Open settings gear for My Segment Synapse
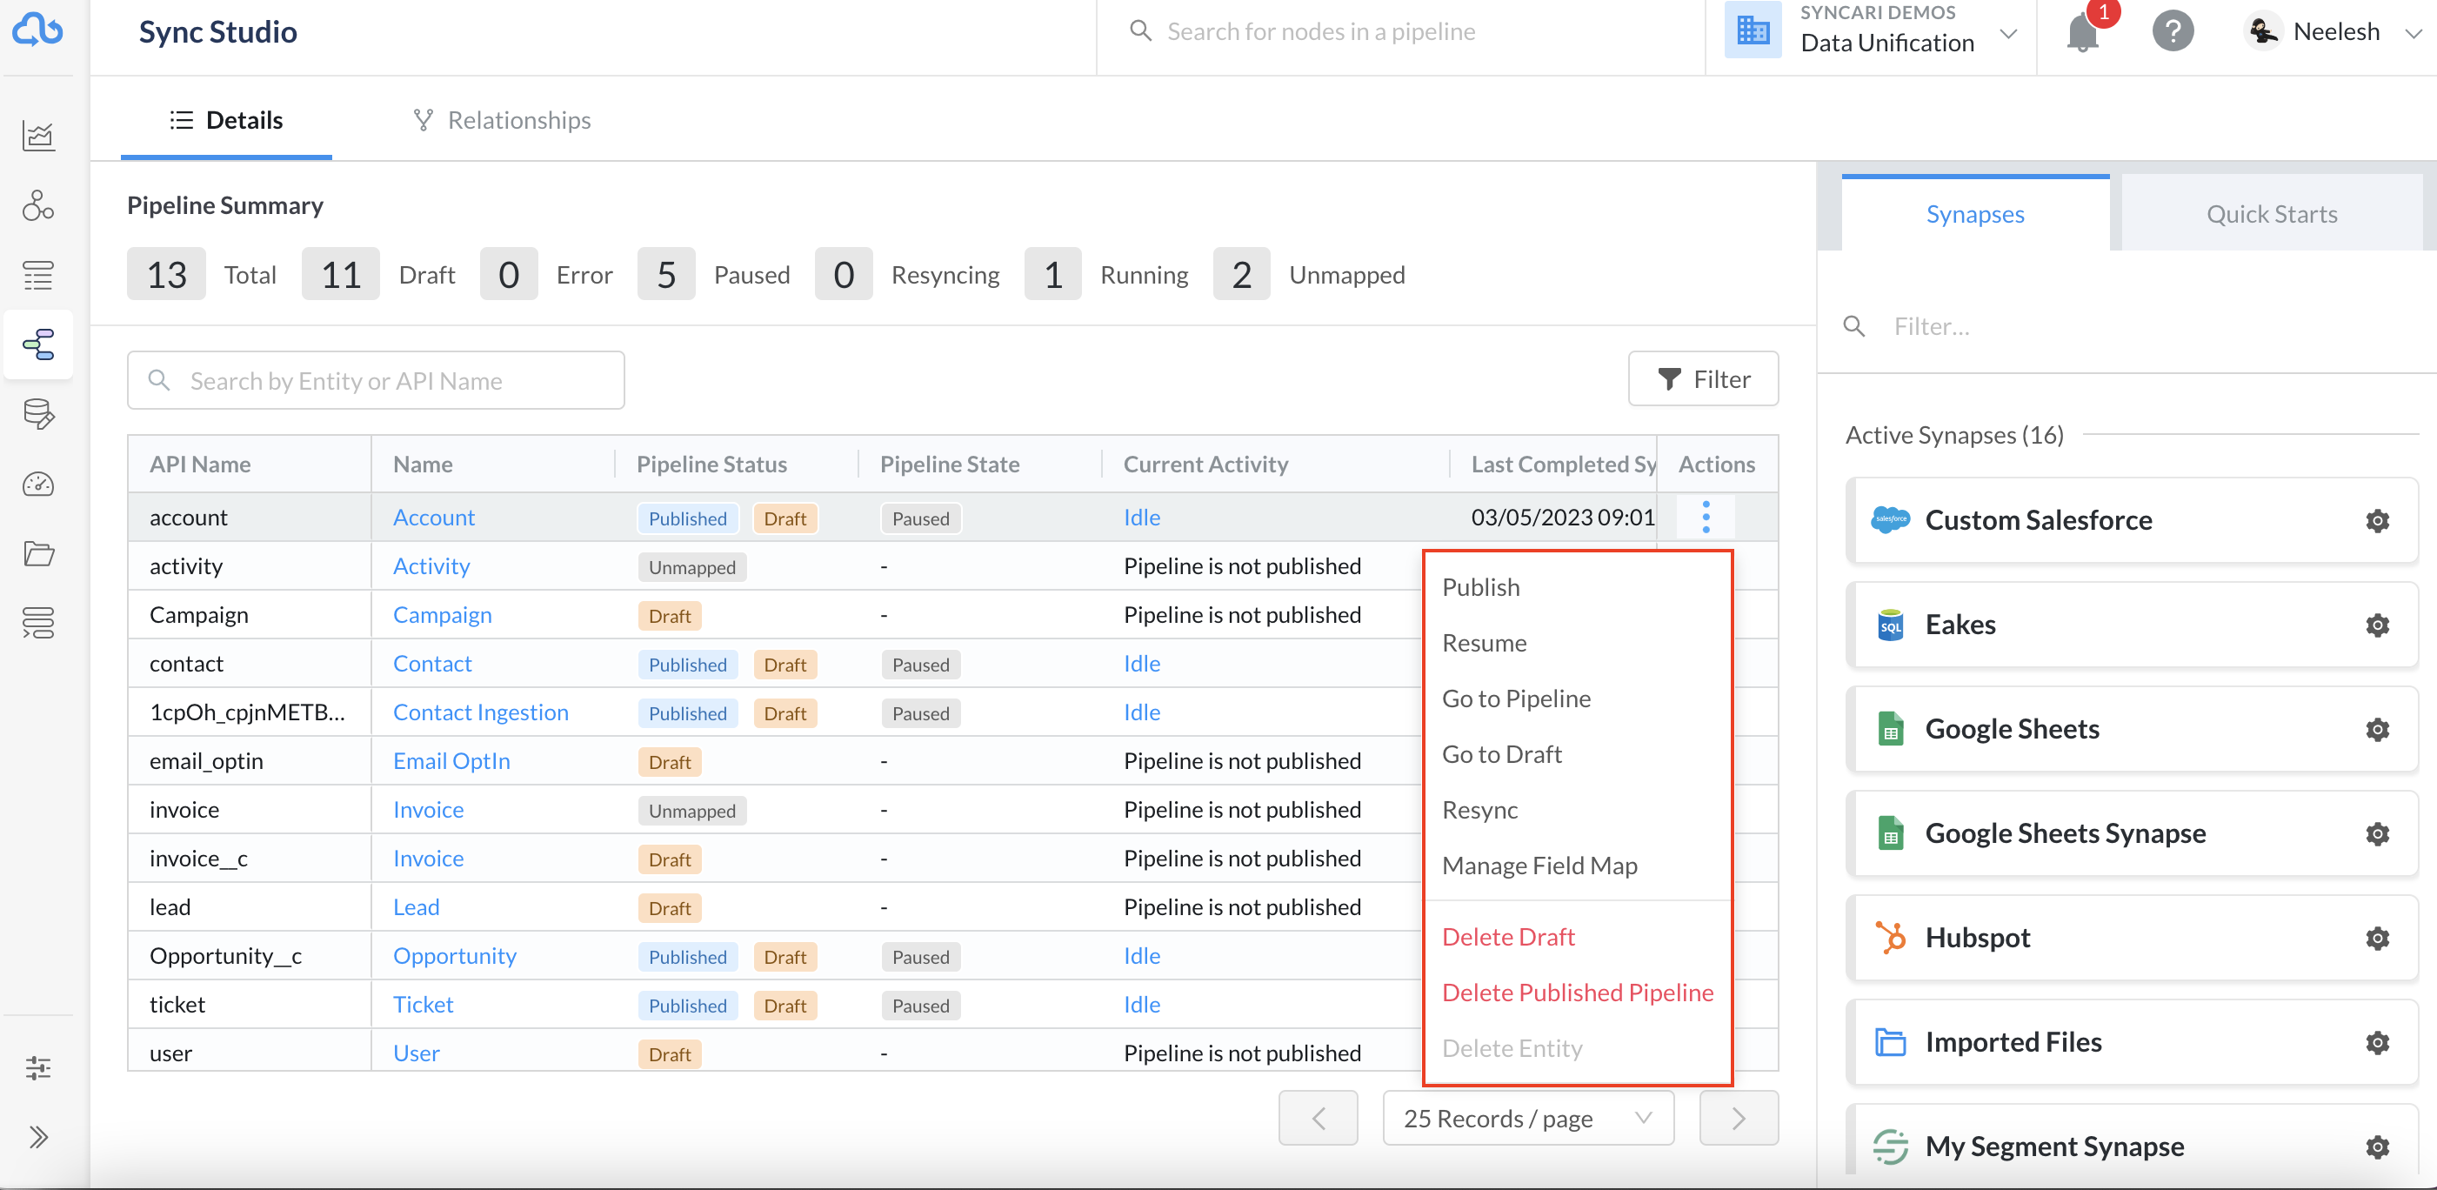This screenshot has width=2437, height=1190. [x=2376, y=1147]
